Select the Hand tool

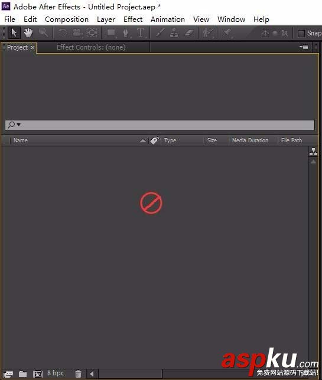click(x=28, y=32)
